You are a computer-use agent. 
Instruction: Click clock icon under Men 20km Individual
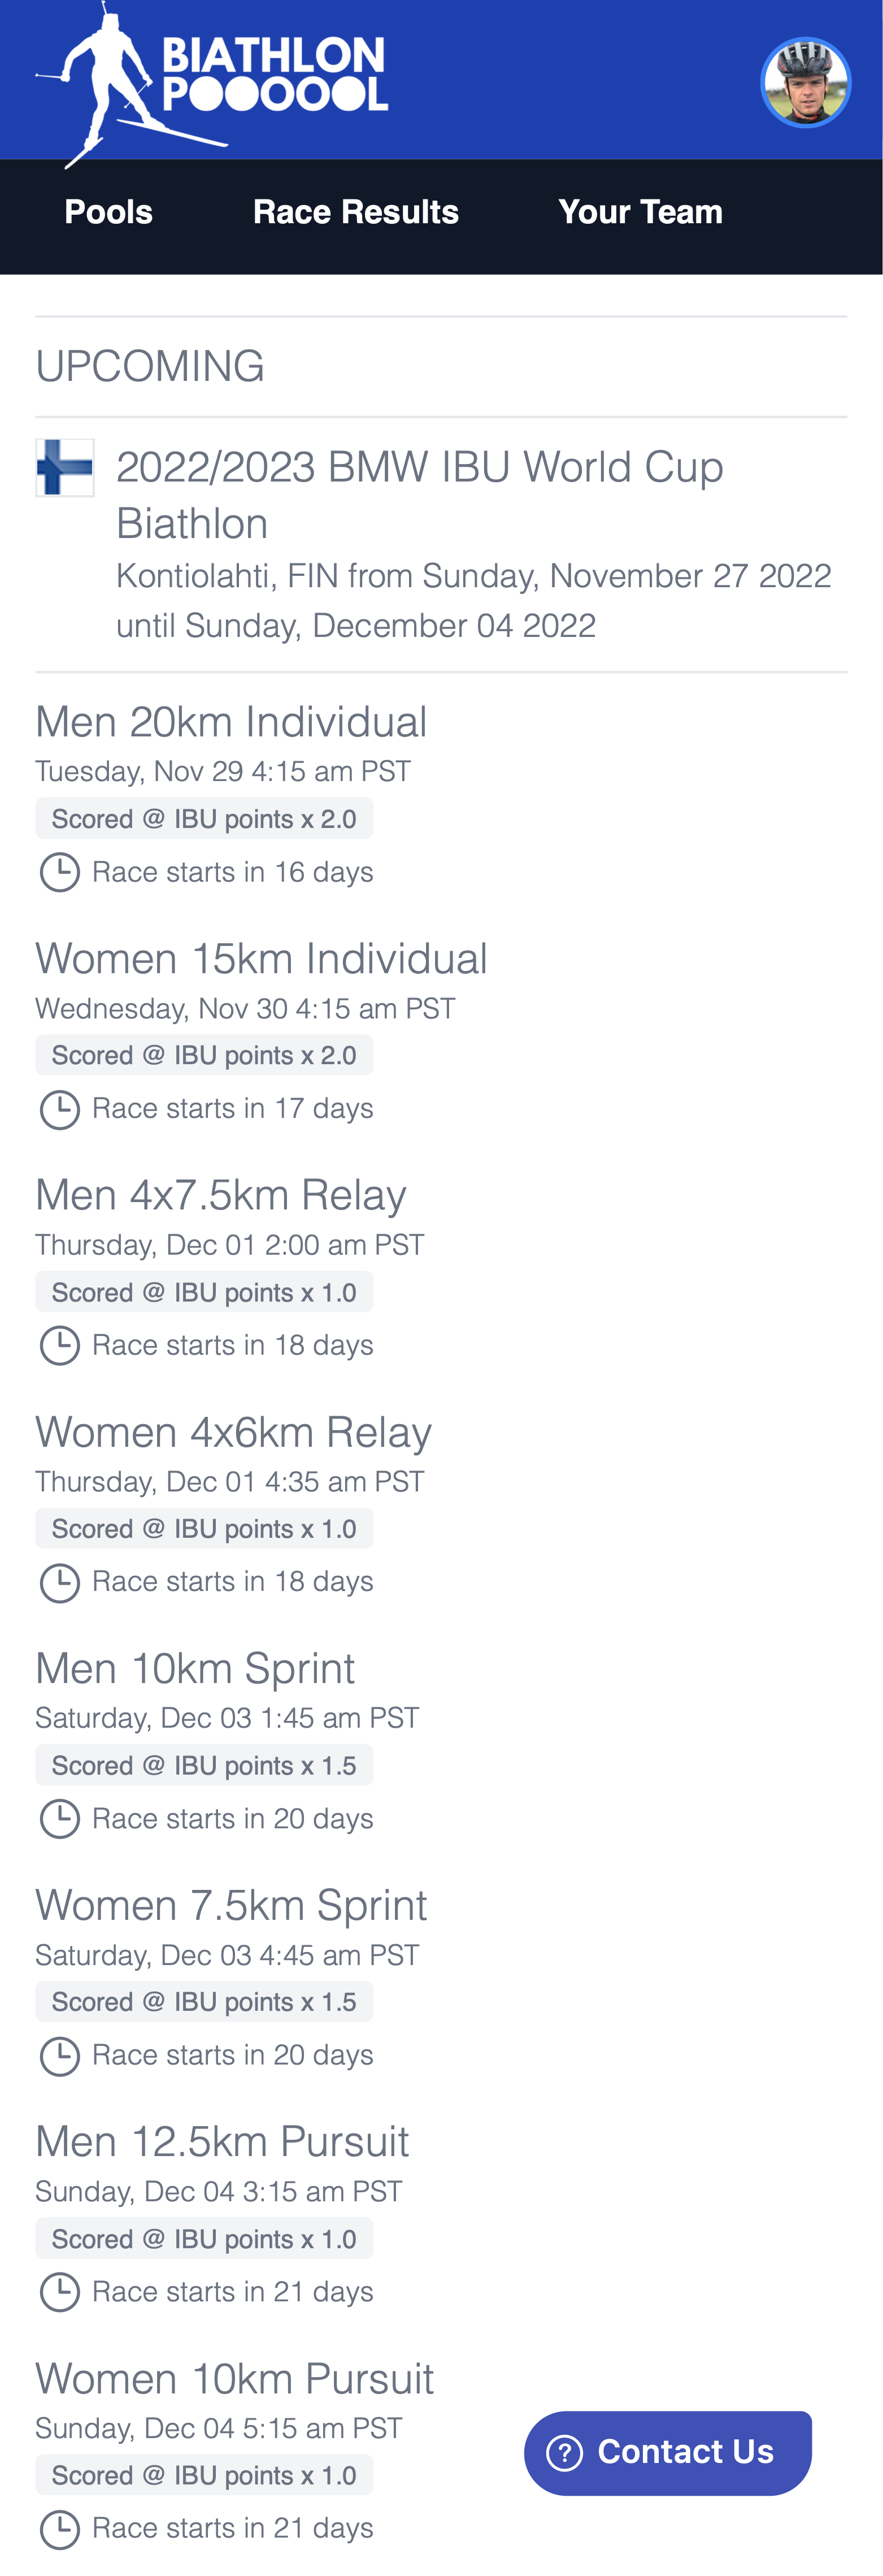[60, 872]
